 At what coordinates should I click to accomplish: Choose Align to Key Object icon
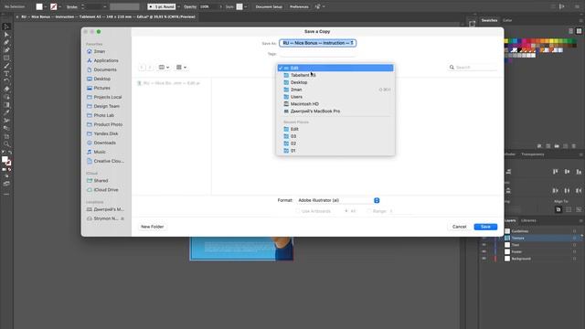click(x=579, y=209)
